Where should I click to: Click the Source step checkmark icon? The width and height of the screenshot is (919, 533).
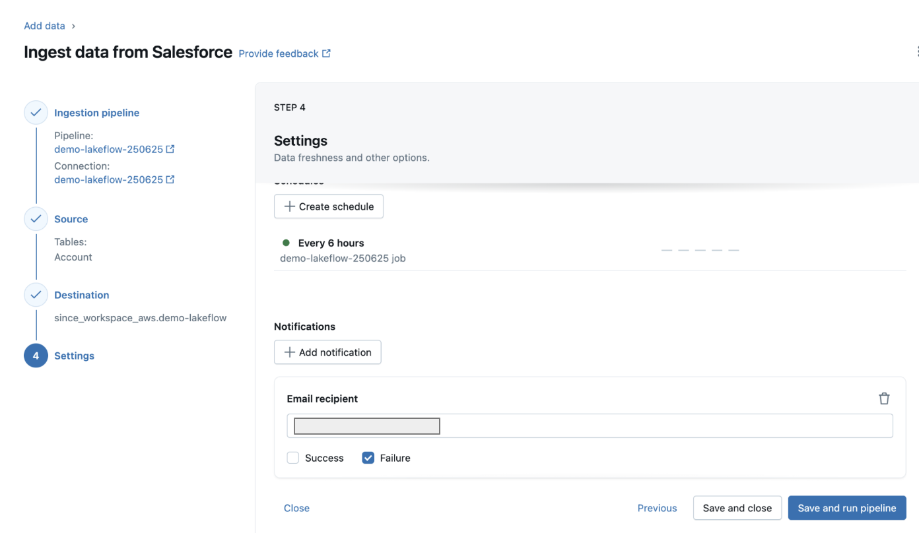click(x=36, y=218)
